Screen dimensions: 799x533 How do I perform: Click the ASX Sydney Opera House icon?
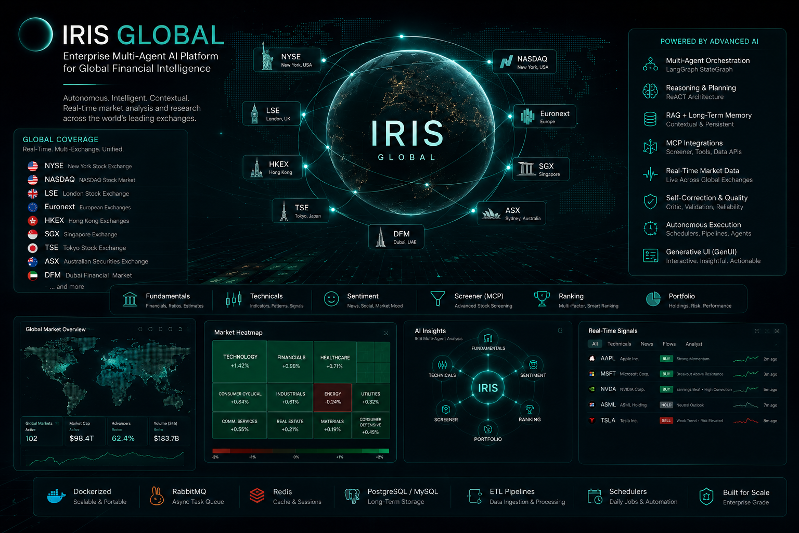coord(491,213)
